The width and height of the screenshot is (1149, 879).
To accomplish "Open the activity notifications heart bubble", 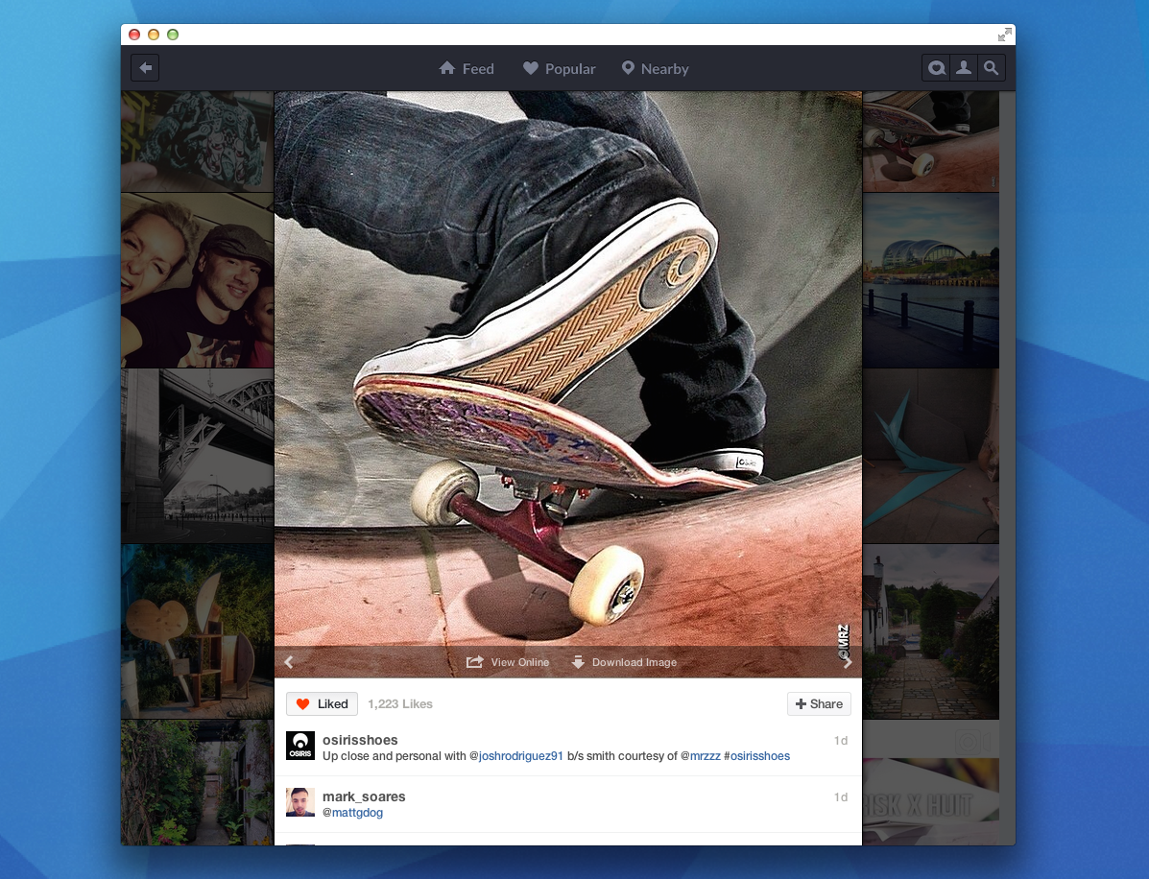I will coord(936,68).
